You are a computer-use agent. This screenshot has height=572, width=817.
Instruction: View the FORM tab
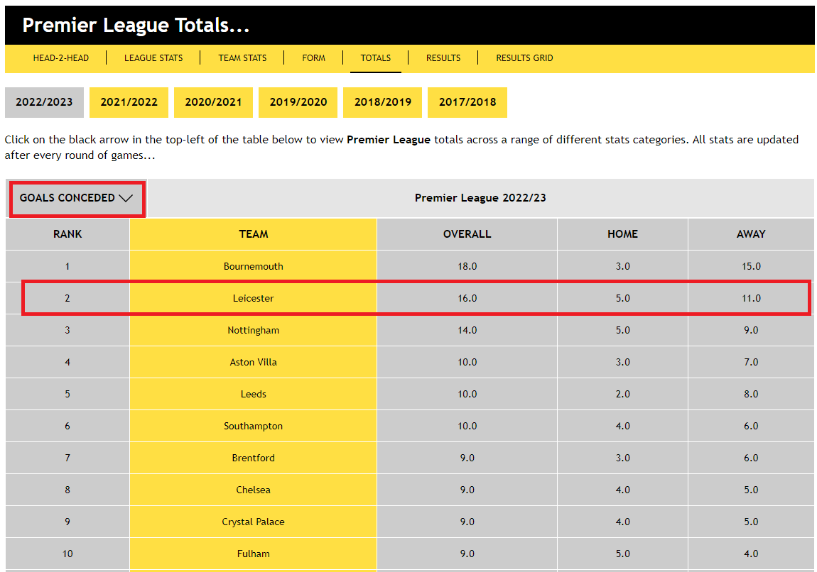point(313,57)
